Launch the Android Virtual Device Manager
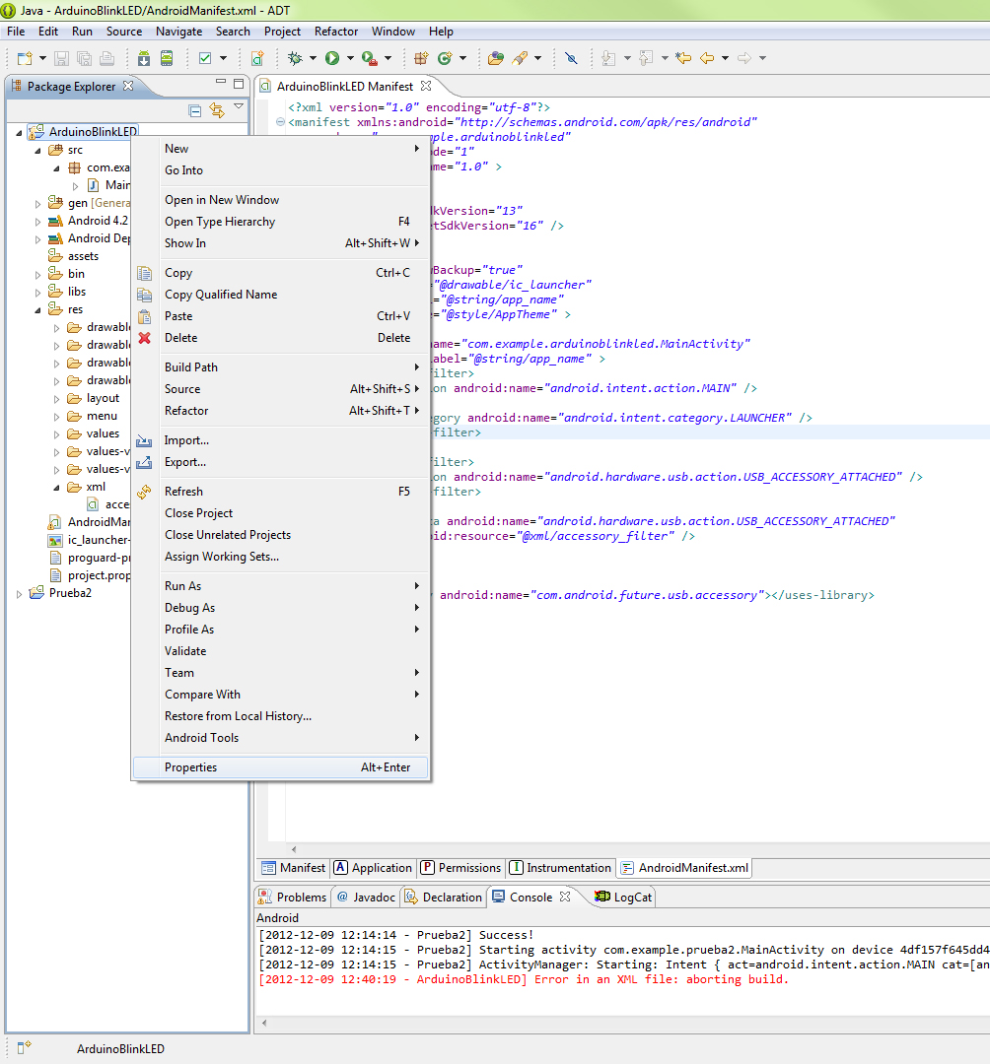The width and height of the screenshot is (990, 1064). [167, 58]
